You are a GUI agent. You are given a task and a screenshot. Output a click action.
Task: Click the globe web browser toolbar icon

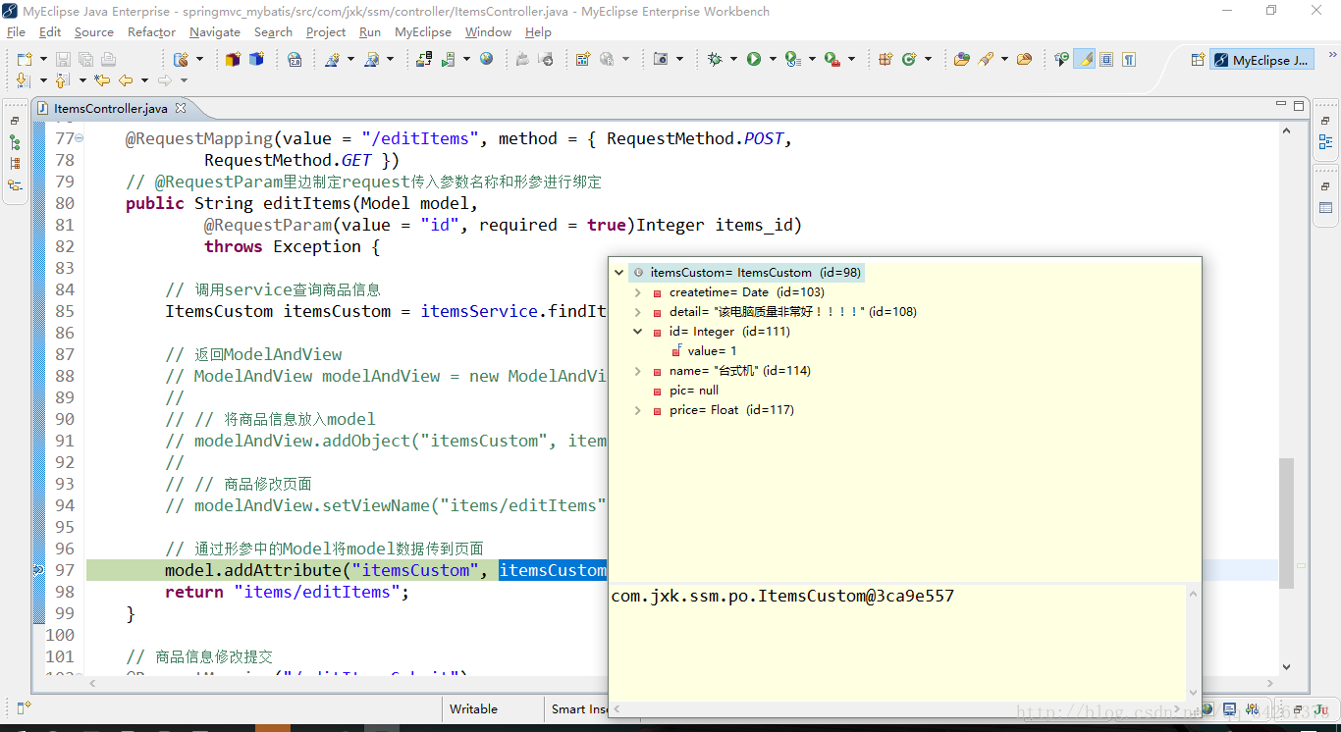tap(487, 60)
